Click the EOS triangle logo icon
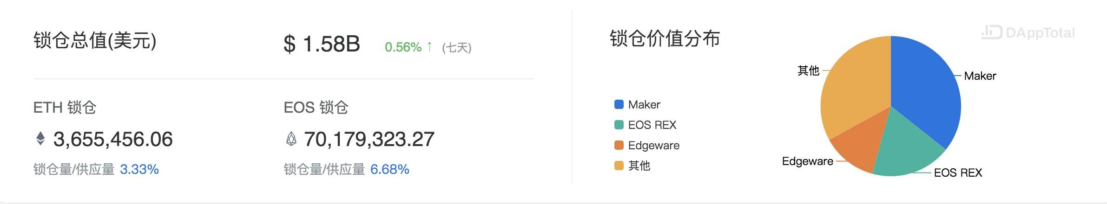 [291, 139]
